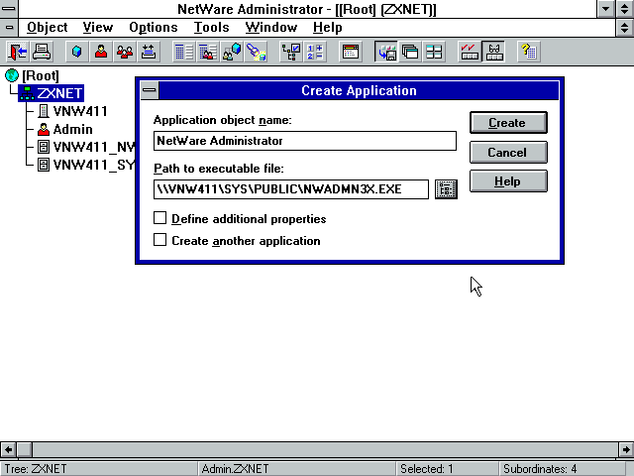The width and height of the screenshot is (634, 476).
Task: Click the browse icon beside the executable path
Action: point(446,189)
